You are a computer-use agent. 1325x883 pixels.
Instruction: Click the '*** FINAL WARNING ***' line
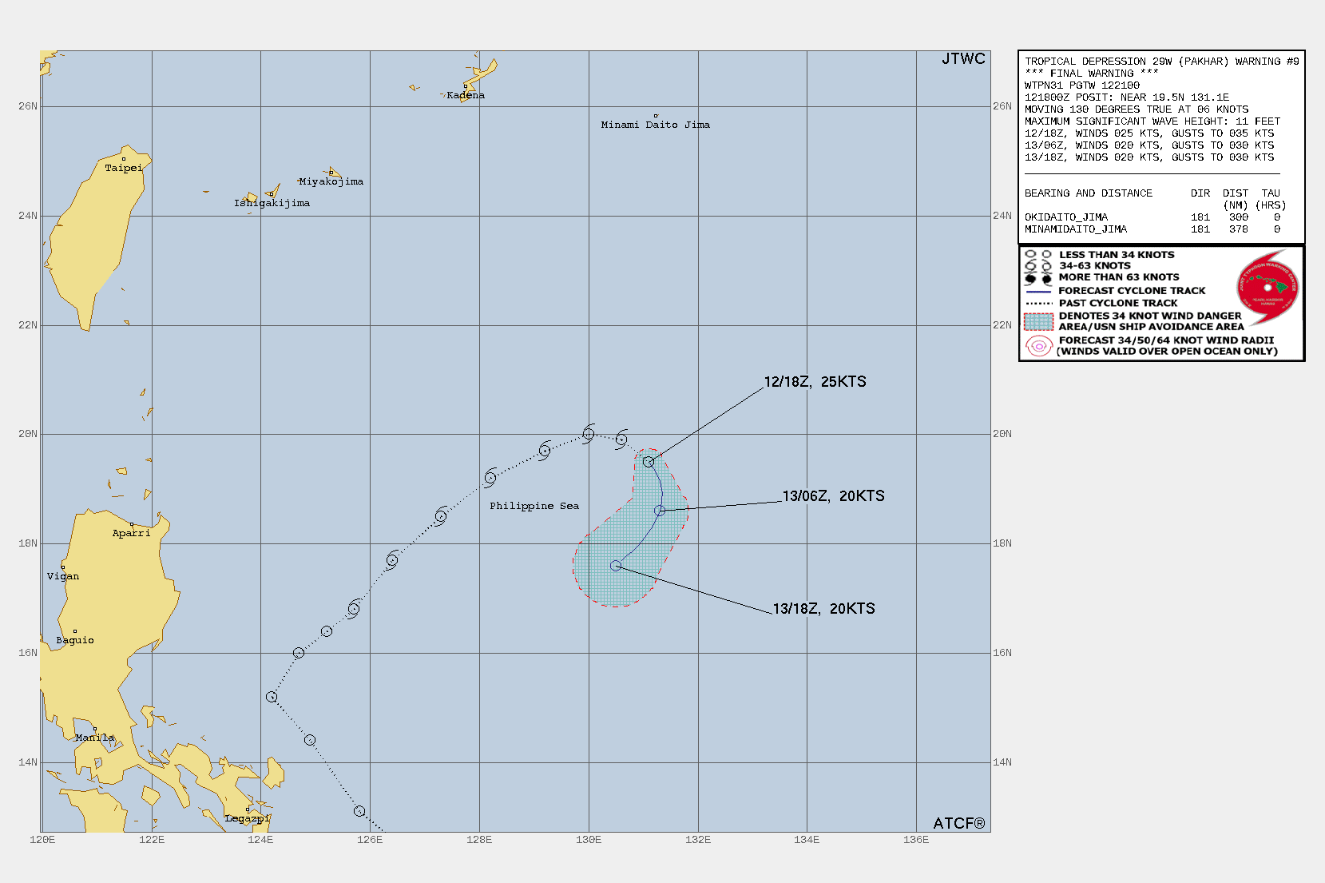(x=1092, y=74)
